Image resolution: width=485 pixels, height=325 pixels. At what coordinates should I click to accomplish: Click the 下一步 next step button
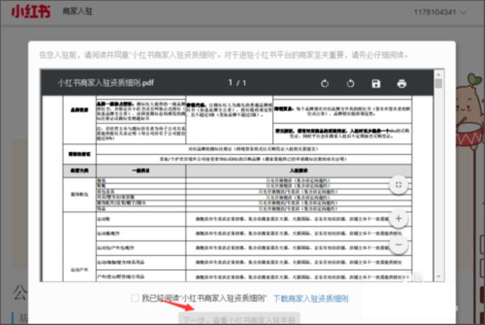(x=239, y=319)
